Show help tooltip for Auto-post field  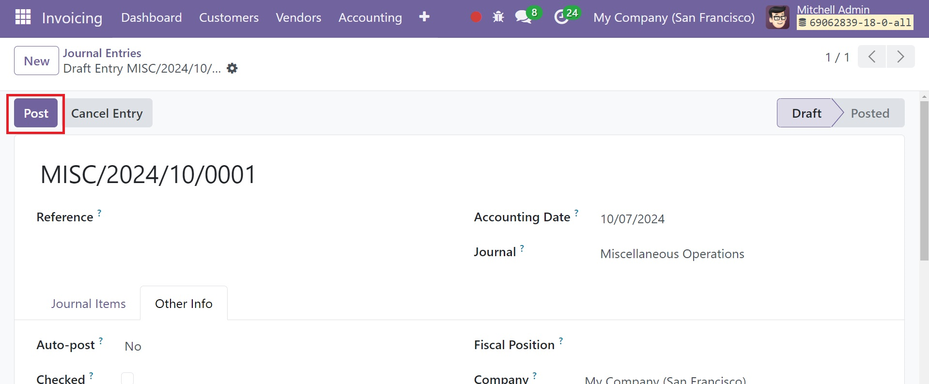pos(101,340)
